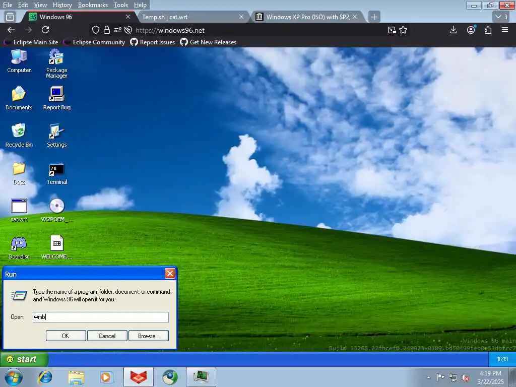
Task: Open the Settings desktop shortcut
Action: coord(56,135)
